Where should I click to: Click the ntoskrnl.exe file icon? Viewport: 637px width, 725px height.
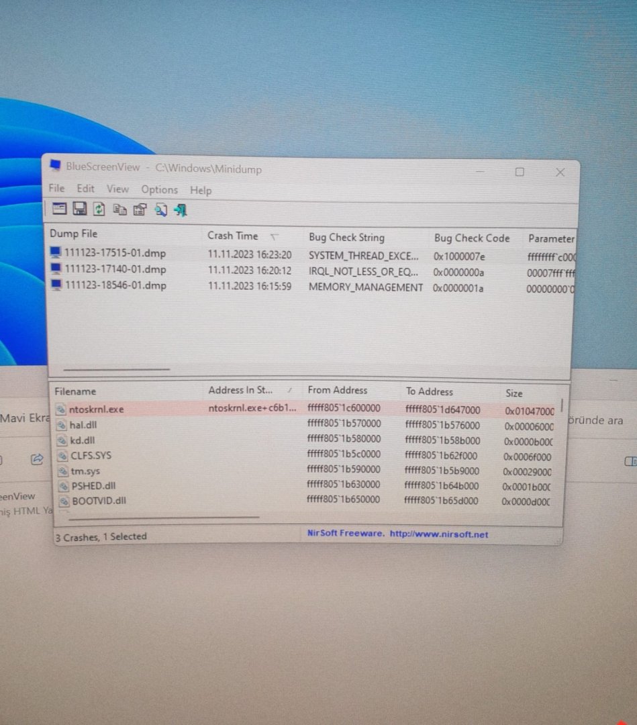[60, 409]
